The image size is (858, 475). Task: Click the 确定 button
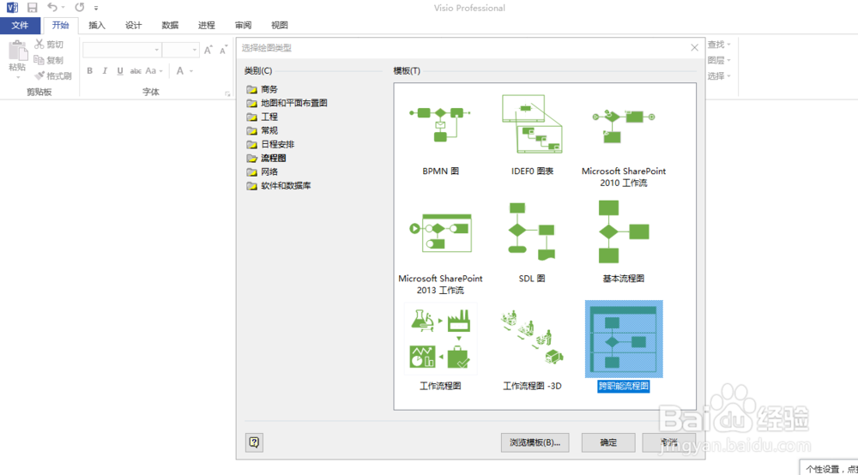[608, 442]
